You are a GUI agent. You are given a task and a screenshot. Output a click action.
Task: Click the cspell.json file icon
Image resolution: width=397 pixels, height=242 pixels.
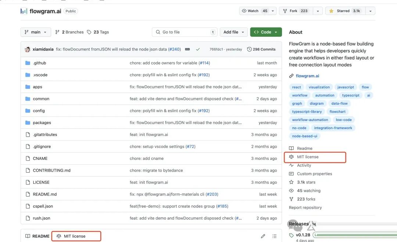pyautogui.click(x=28, y=206)
